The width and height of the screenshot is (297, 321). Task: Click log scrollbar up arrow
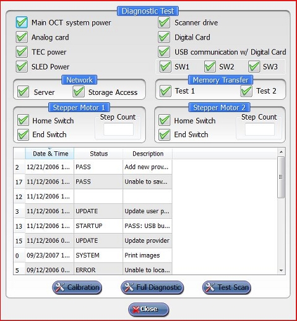click(x=281, y=152)
